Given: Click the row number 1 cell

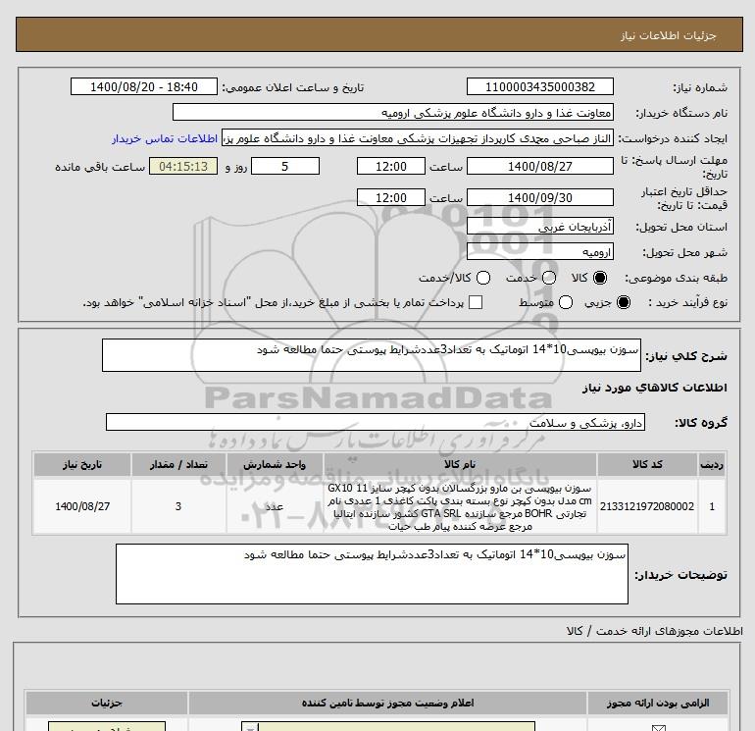Looking at the screenshot, I should pyautogui.click(x=712, y=506).
